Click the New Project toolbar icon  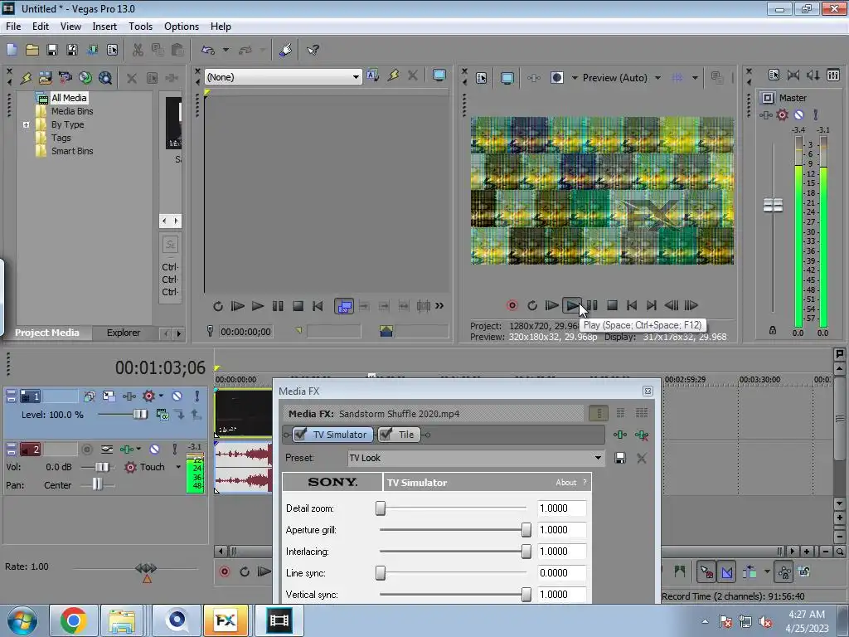12,51
